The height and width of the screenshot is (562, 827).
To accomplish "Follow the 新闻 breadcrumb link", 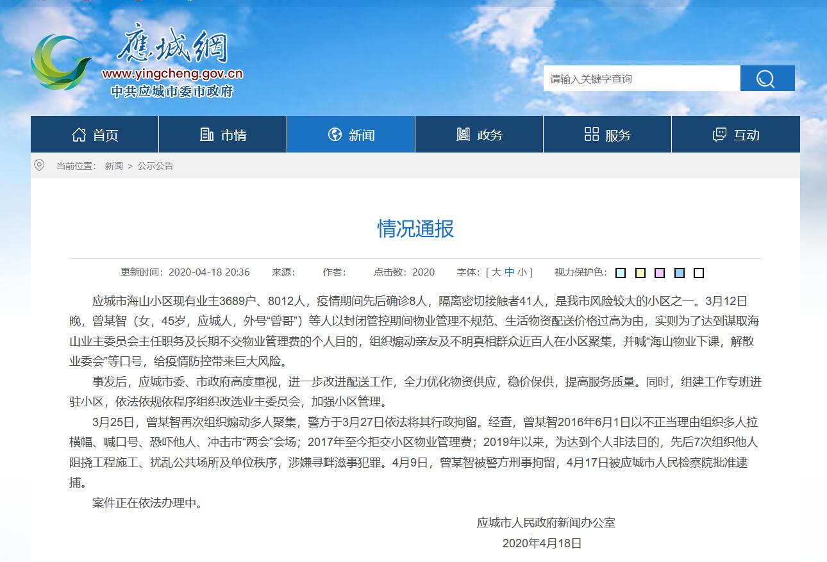I will (114, 165).
